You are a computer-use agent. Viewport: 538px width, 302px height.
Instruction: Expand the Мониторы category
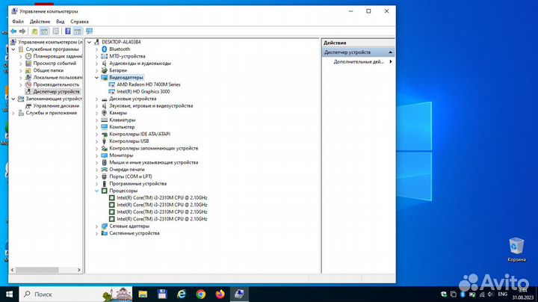pyautogui.click(x=96, y=155)
